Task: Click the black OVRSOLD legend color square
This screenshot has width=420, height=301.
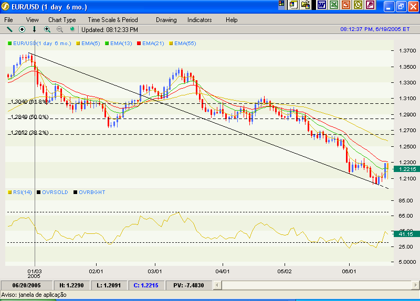Action: click(38, 192)
